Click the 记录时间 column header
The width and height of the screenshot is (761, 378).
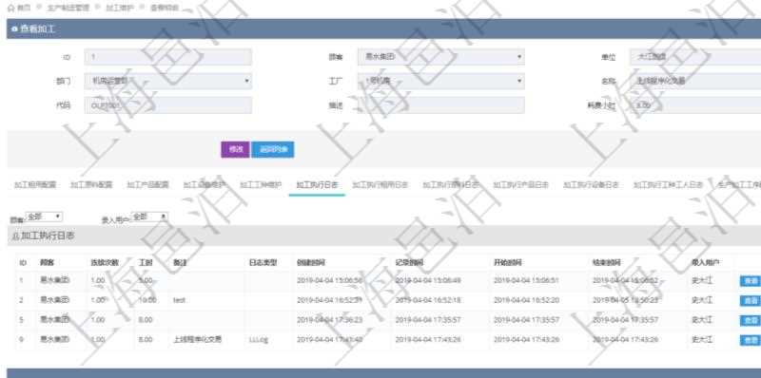[x=410, y=263]
